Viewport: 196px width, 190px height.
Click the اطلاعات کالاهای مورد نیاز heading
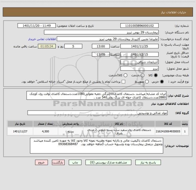[x=170, y=104]
